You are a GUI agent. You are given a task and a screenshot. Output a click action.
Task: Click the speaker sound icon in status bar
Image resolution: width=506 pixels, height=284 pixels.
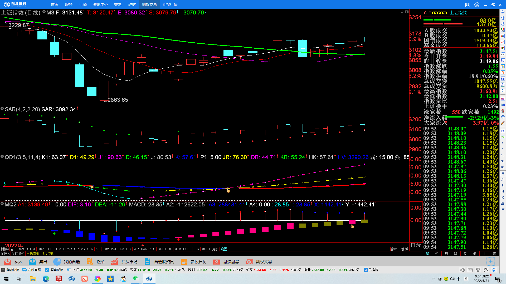(x=462, y=270)
